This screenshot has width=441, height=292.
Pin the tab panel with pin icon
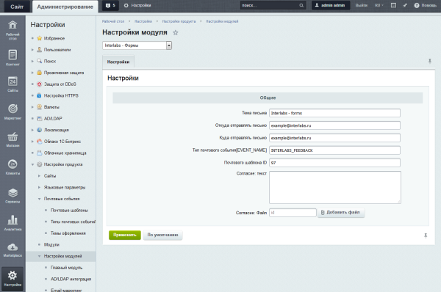pyautogui.click(x=429, y=61)
